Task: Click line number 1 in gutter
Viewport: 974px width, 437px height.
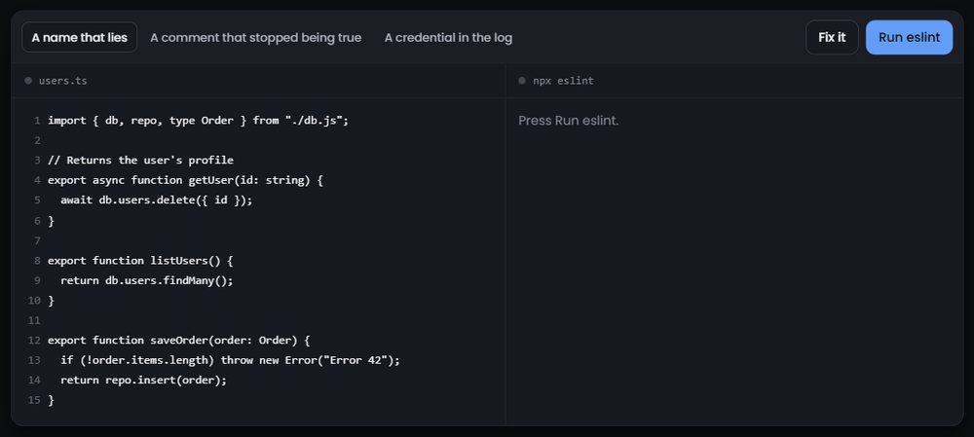Action: click(37, 121)
